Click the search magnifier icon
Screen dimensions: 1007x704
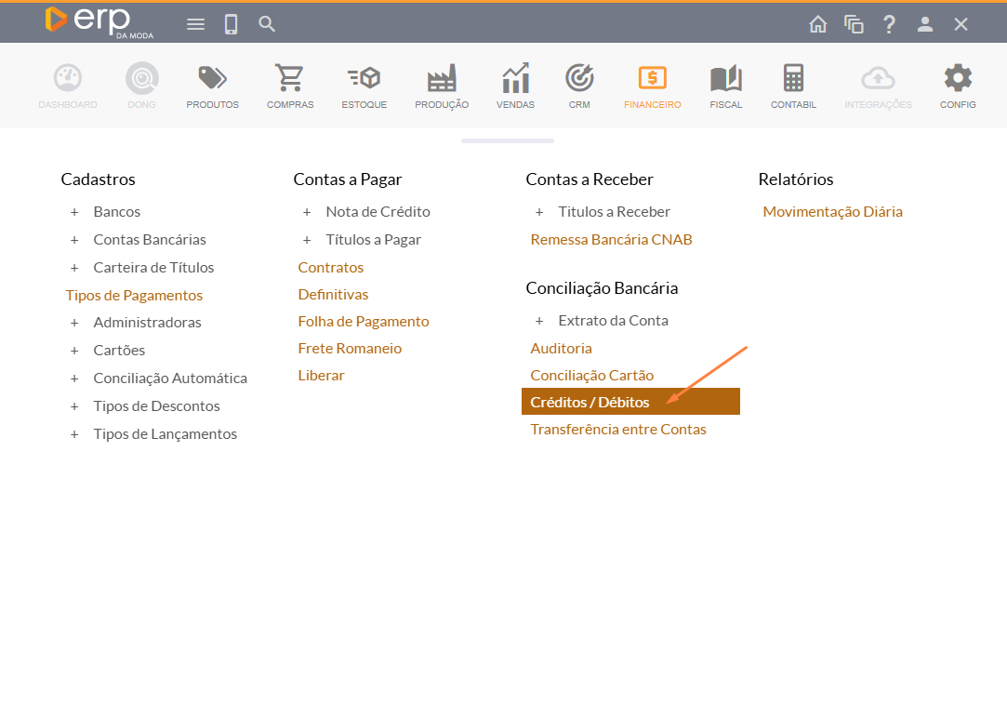267,24
